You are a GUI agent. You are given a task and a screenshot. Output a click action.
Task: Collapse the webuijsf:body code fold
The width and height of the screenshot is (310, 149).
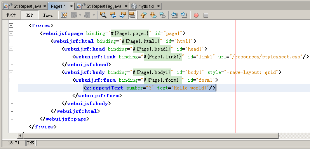[x=11, y=72]
